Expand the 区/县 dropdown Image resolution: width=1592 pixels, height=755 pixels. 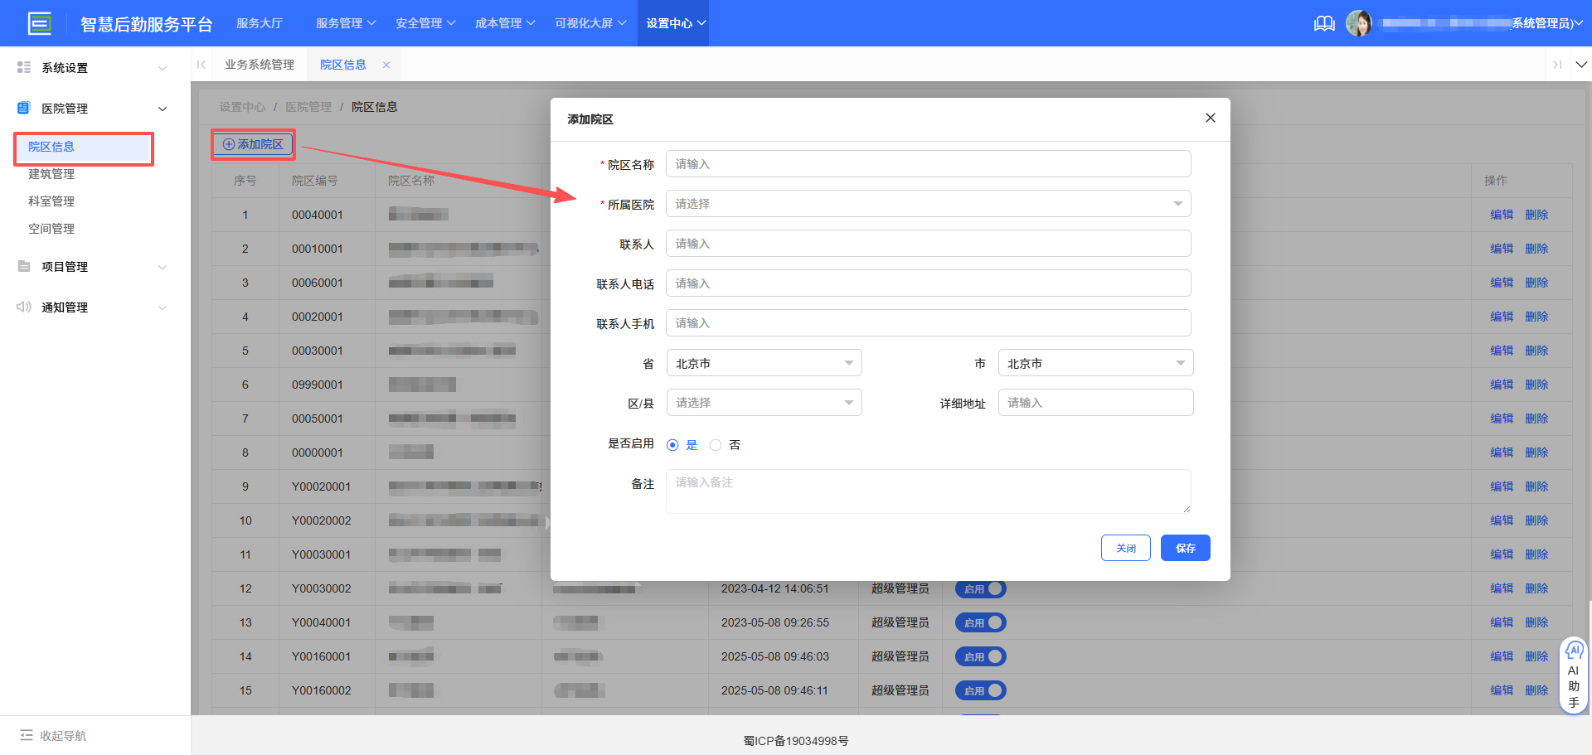763,402
